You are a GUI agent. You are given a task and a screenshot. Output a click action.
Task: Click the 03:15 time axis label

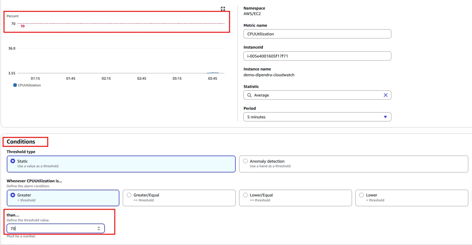coord(177,78)
